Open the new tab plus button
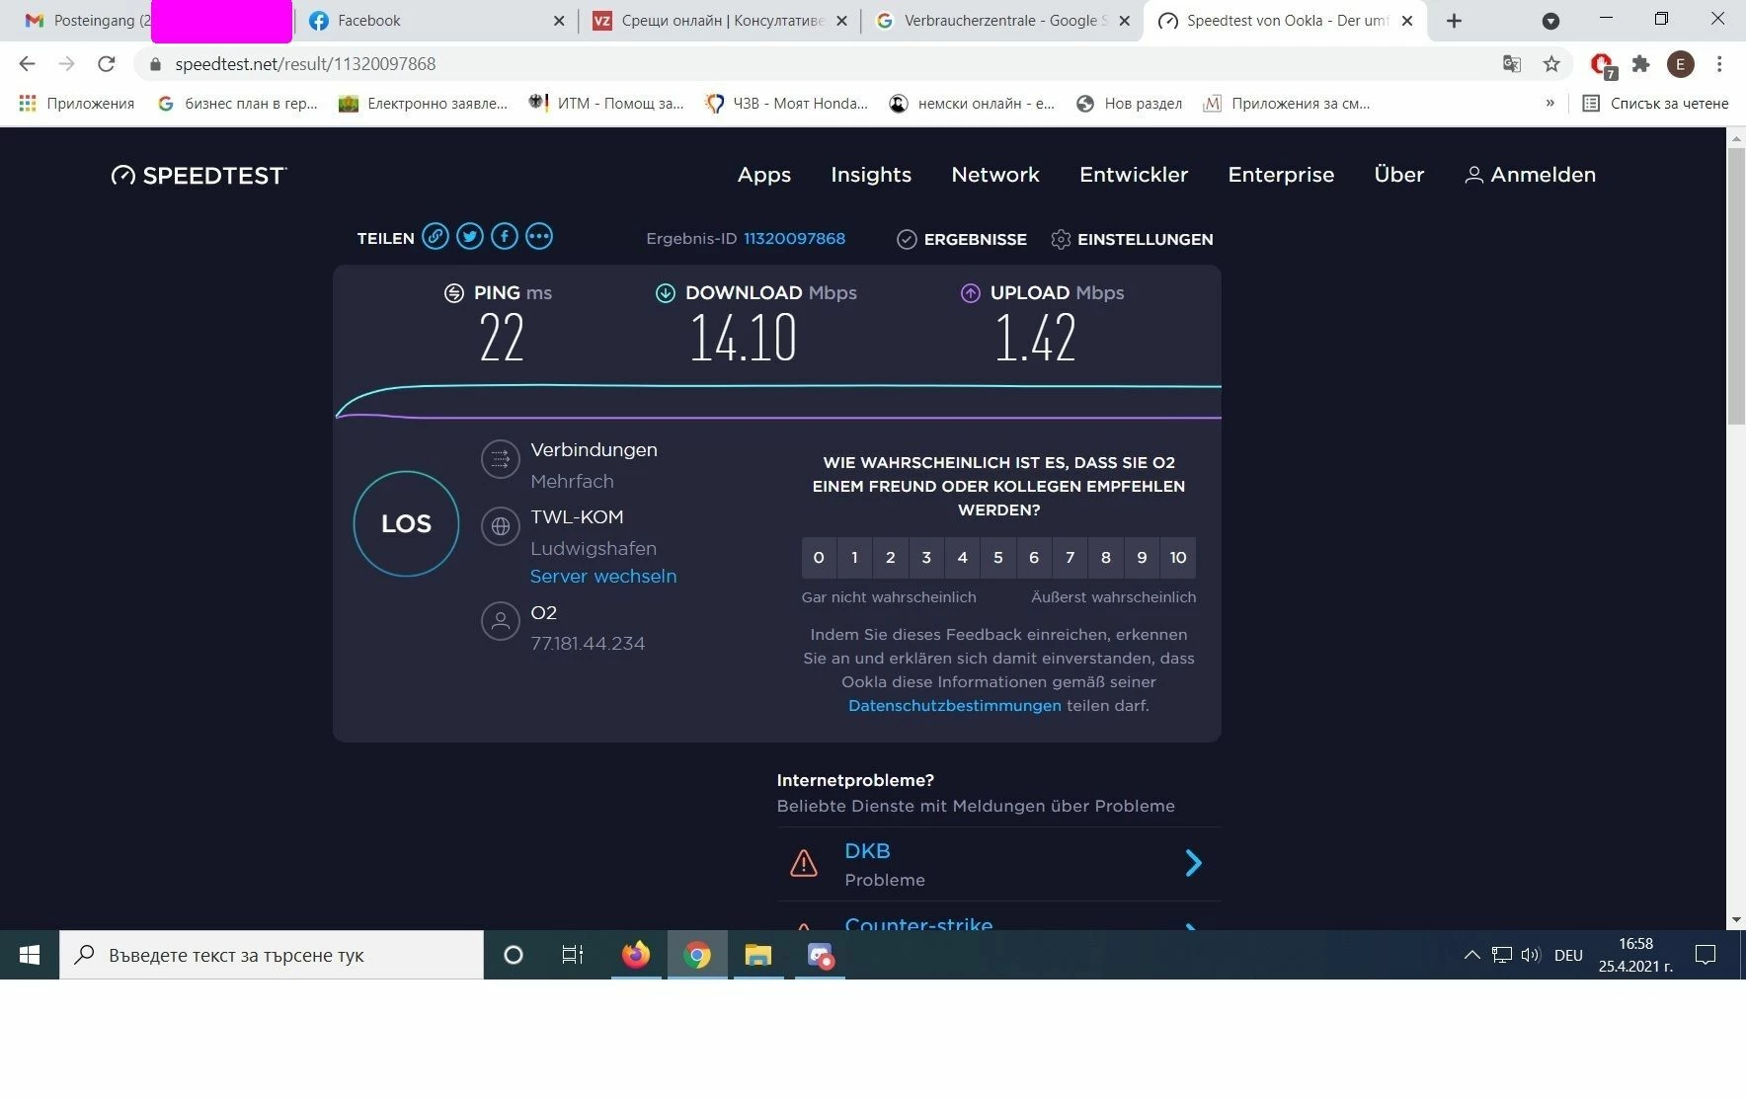The width and height of the screenshot is (1746, 1098). [1454, 21]
